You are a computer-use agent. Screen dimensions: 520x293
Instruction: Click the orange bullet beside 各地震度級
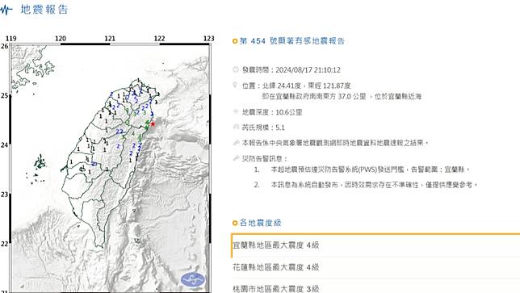[x=235, y=223]
